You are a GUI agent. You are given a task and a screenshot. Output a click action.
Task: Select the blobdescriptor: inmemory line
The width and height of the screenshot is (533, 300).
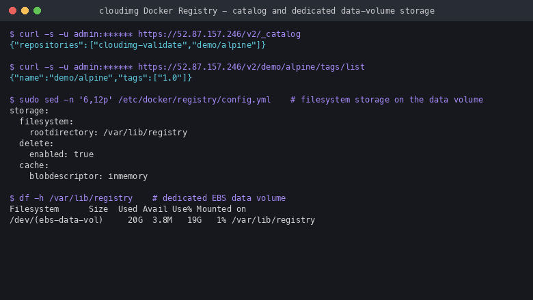tap(88, 176)
